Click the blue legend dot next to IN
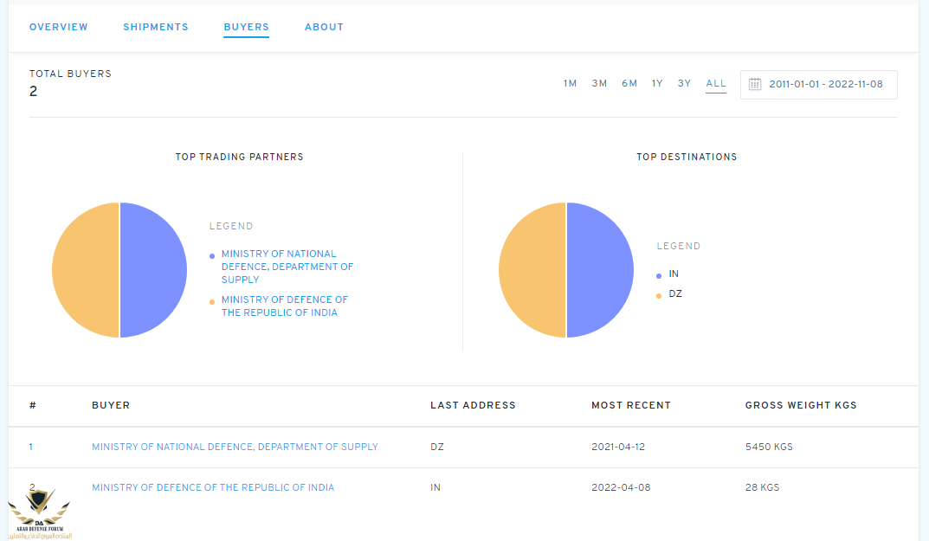 (x=659, y=275)
